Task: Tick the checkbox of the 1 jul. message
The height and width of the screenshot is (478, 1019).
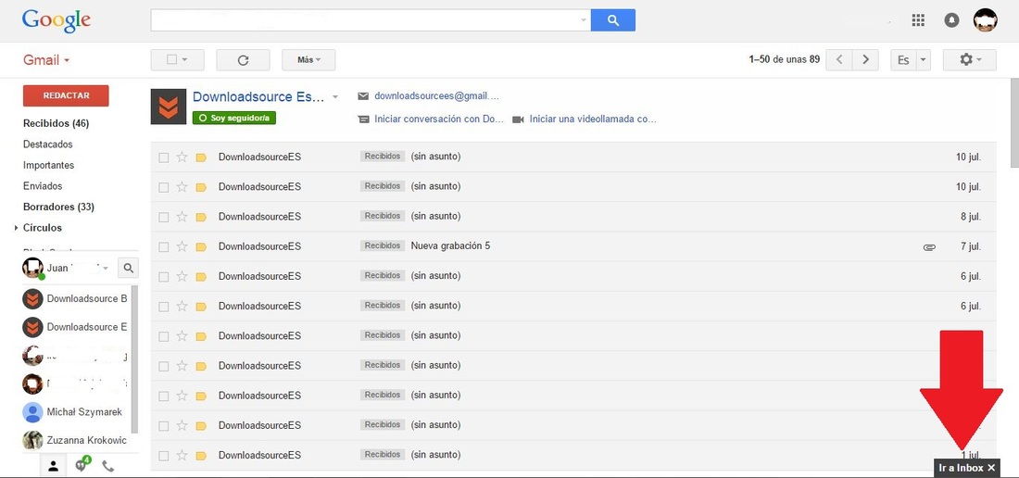Action: [164, 456]
